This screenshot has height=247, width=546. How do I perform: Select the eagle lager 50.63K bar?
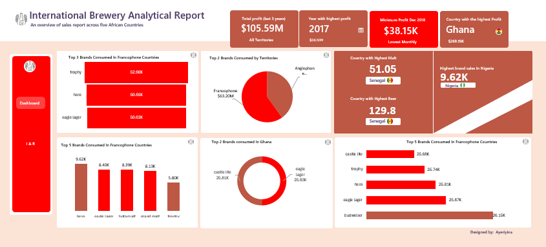[x=136, y=118]
